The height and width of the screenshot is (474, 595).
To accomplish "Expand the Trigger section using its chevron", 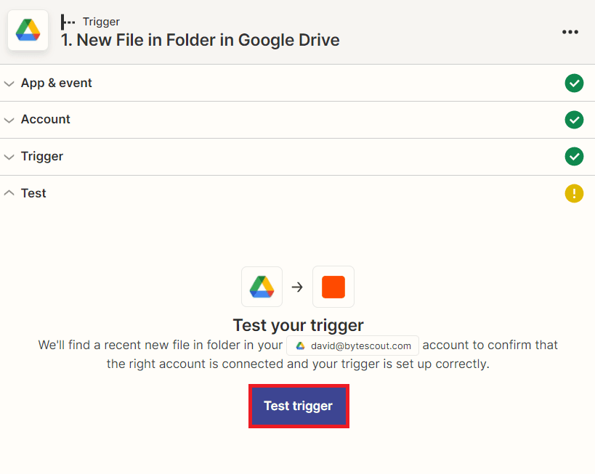I will click(x=9, y=157).
